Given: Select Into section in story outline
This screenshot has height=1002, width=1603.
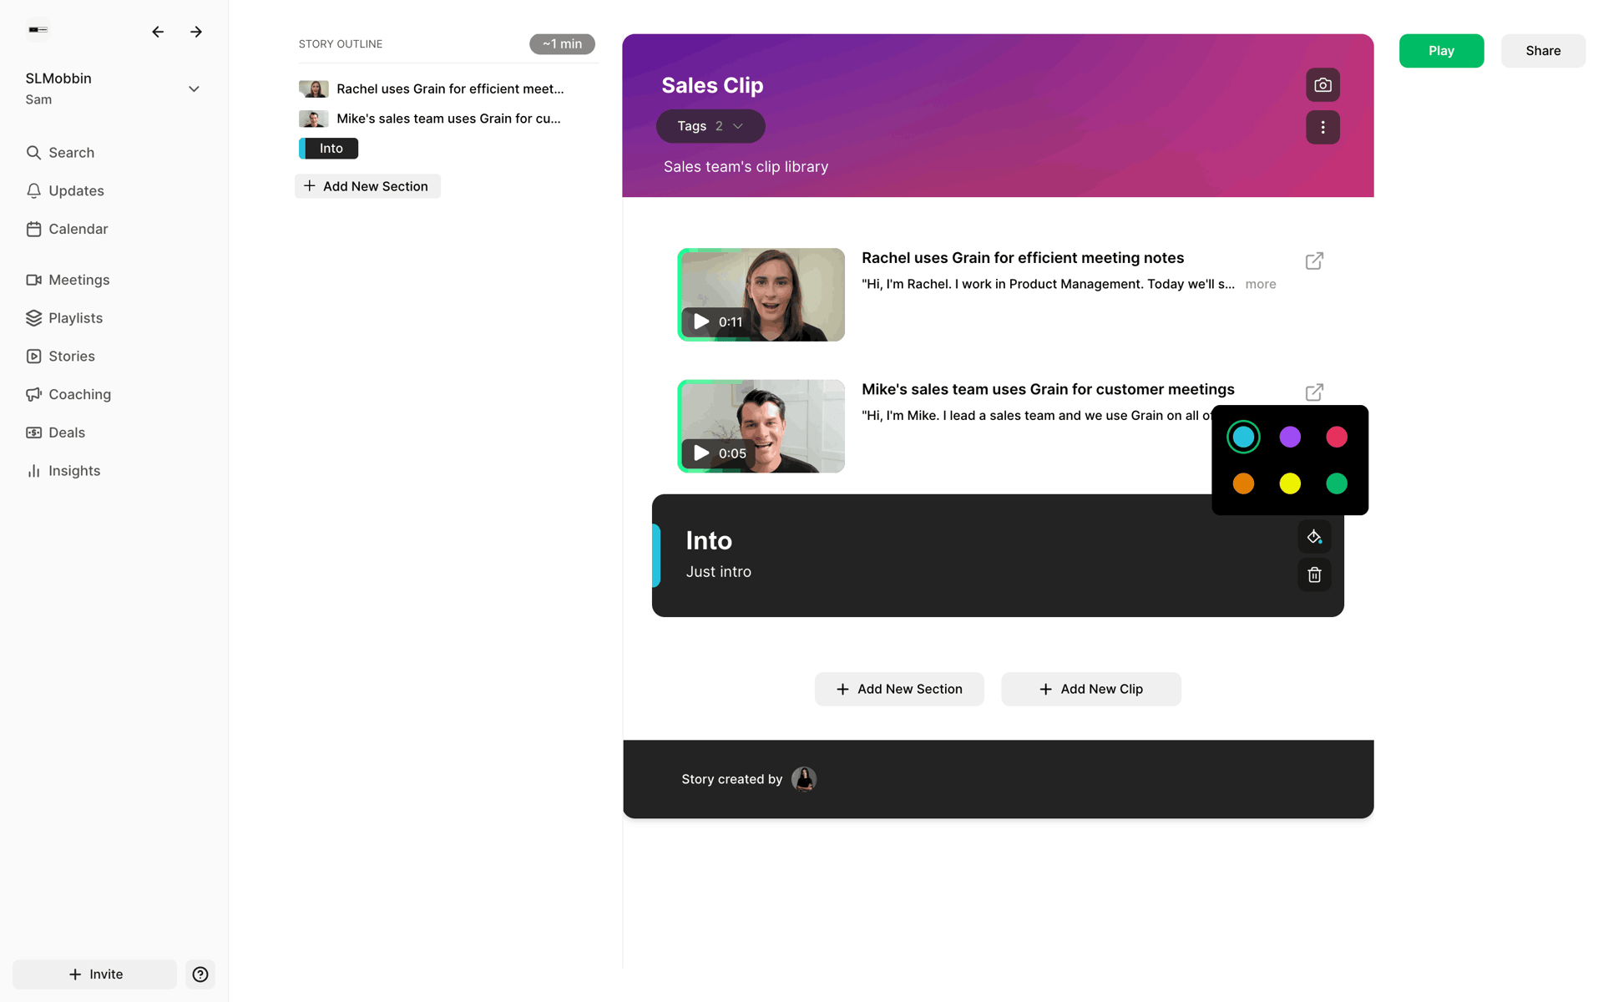Looking at the screenshot, I should tap(328, 149).
